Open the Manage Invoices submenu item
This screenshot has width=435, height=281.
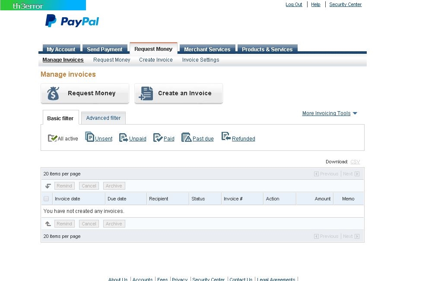tap(63, 60)
